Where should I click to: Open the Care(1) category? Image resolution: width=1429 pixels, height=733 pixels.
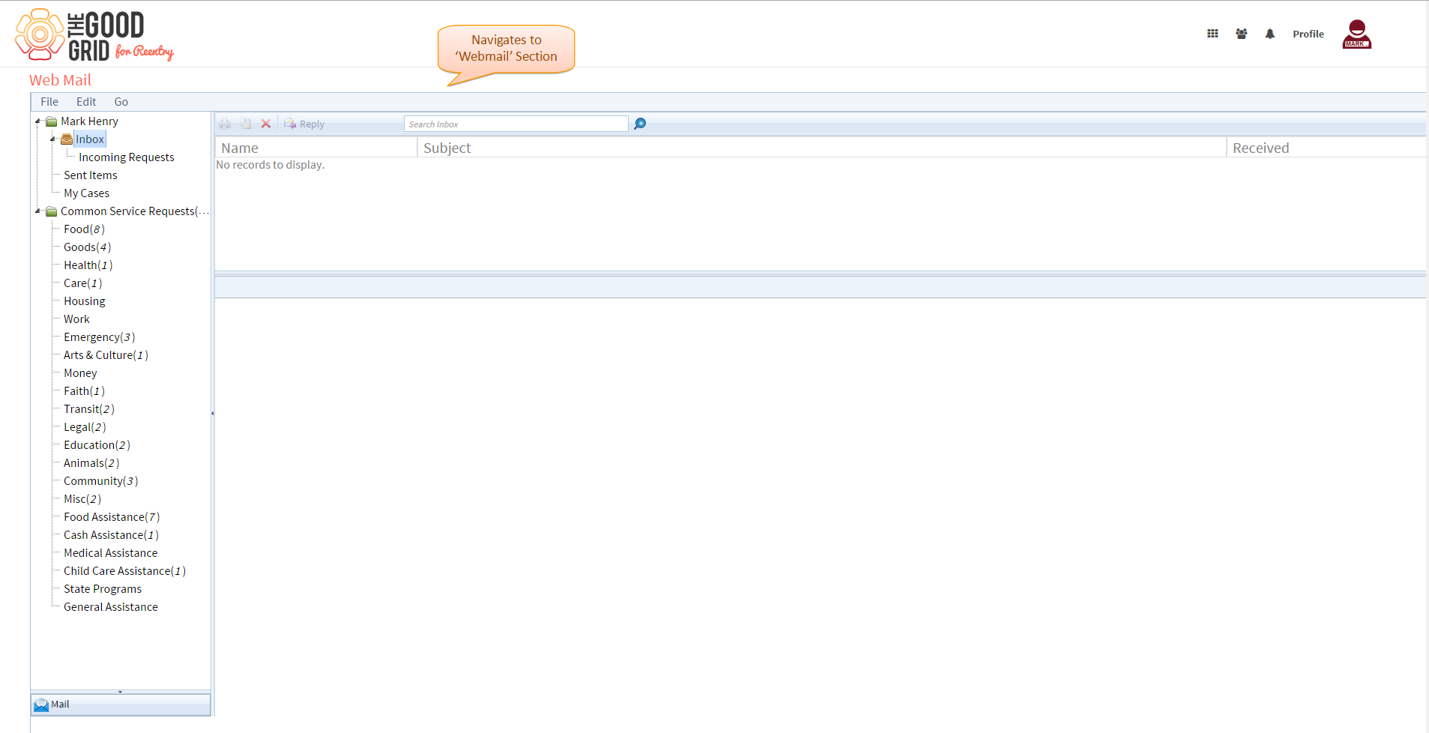83,283
